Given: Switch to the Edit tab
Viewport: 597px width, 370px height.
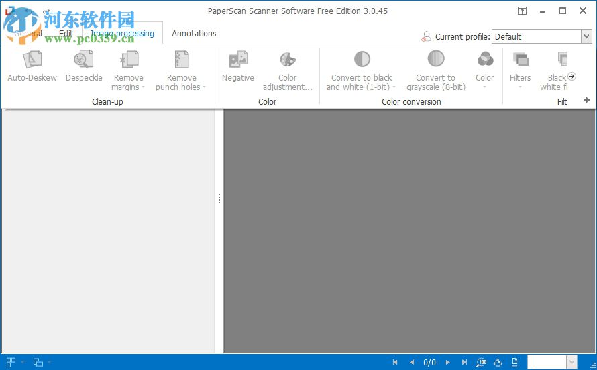Looking at the screenshot, I should 66,34.
